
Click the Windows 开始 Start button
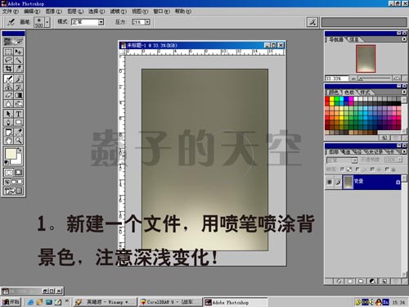(11, 302)
